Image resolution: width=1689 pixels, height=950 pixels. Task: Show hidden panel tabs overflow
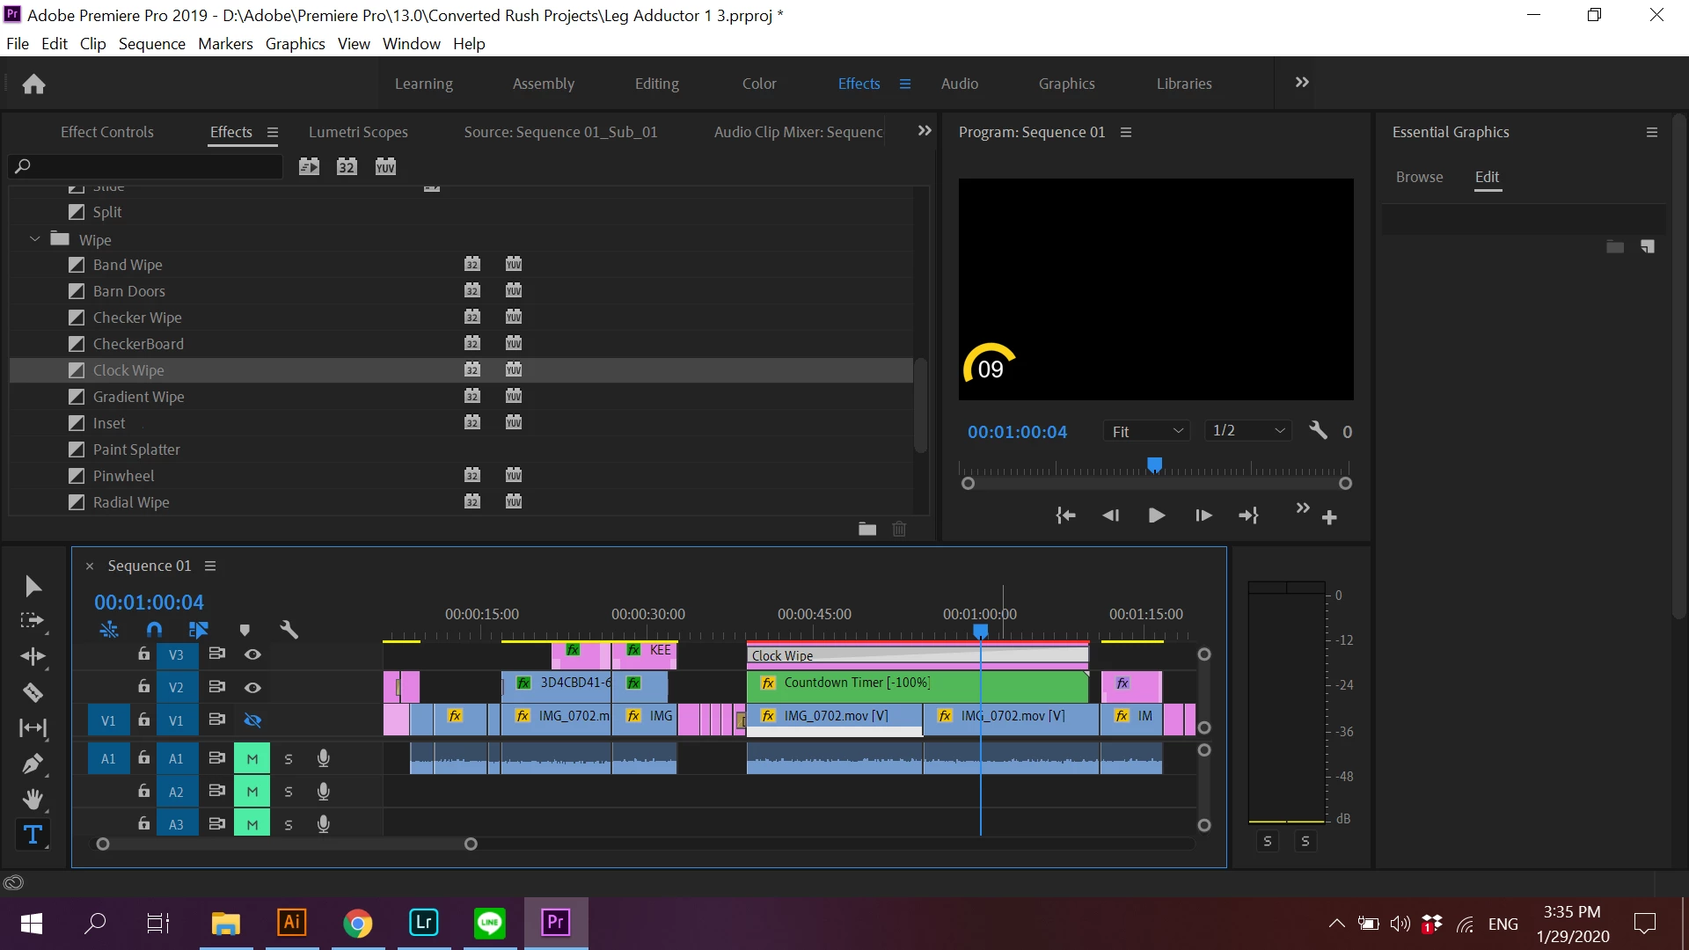coord(925,130)
